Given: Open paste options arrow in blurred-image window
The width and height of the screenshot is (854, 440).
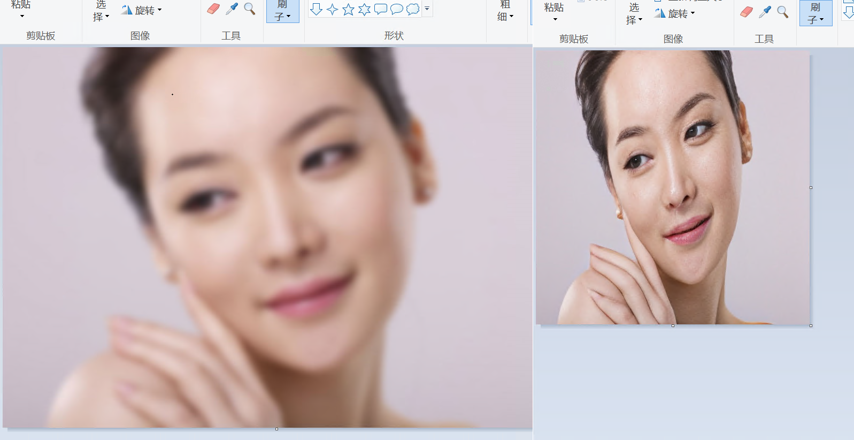Looking at the screenshot, I should [x=22, y=16].
